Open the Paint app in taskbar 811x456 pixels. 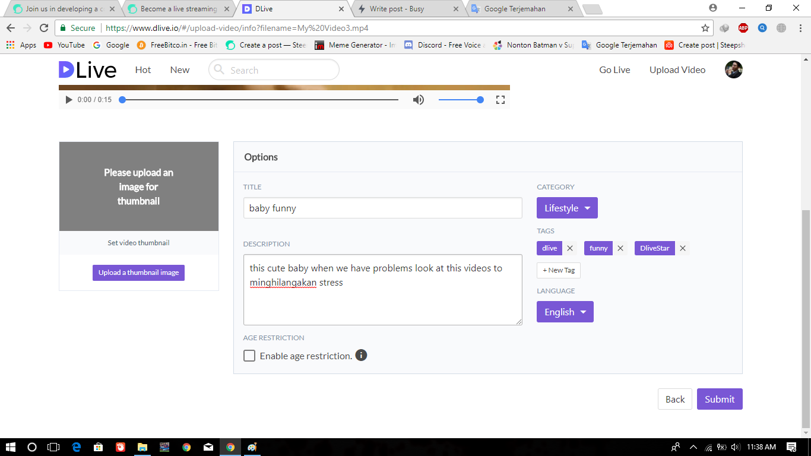point(252,447)
